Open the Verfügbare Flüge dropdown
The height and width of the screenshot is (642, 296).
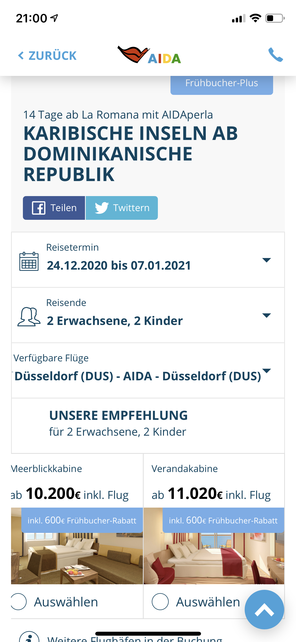267,371
